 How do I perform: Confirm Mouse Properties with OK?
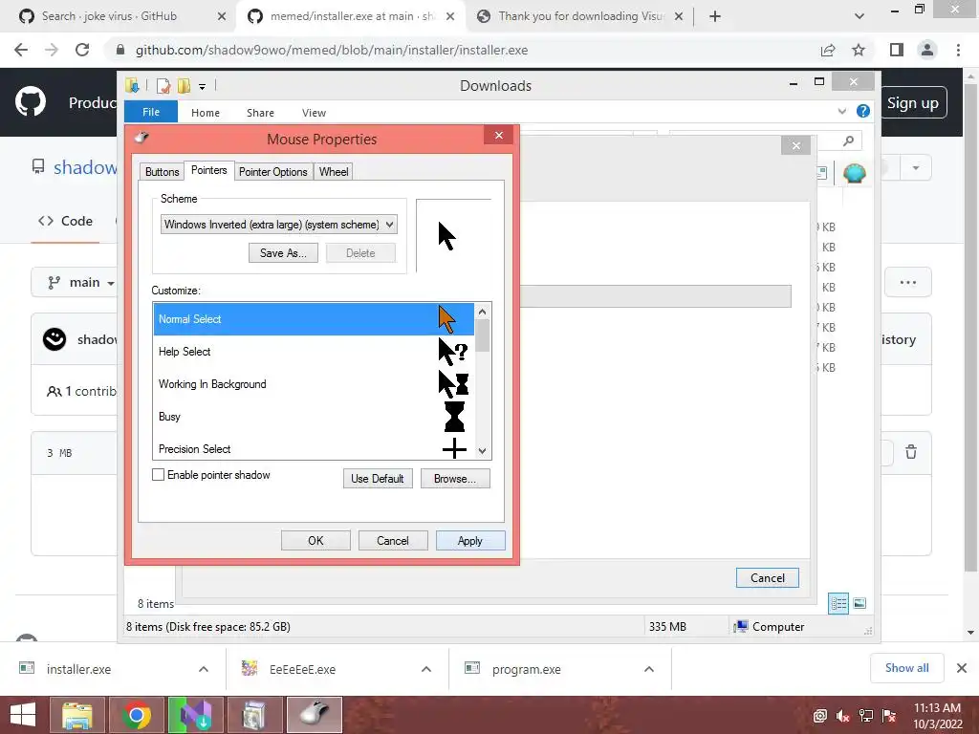[315, 541]
